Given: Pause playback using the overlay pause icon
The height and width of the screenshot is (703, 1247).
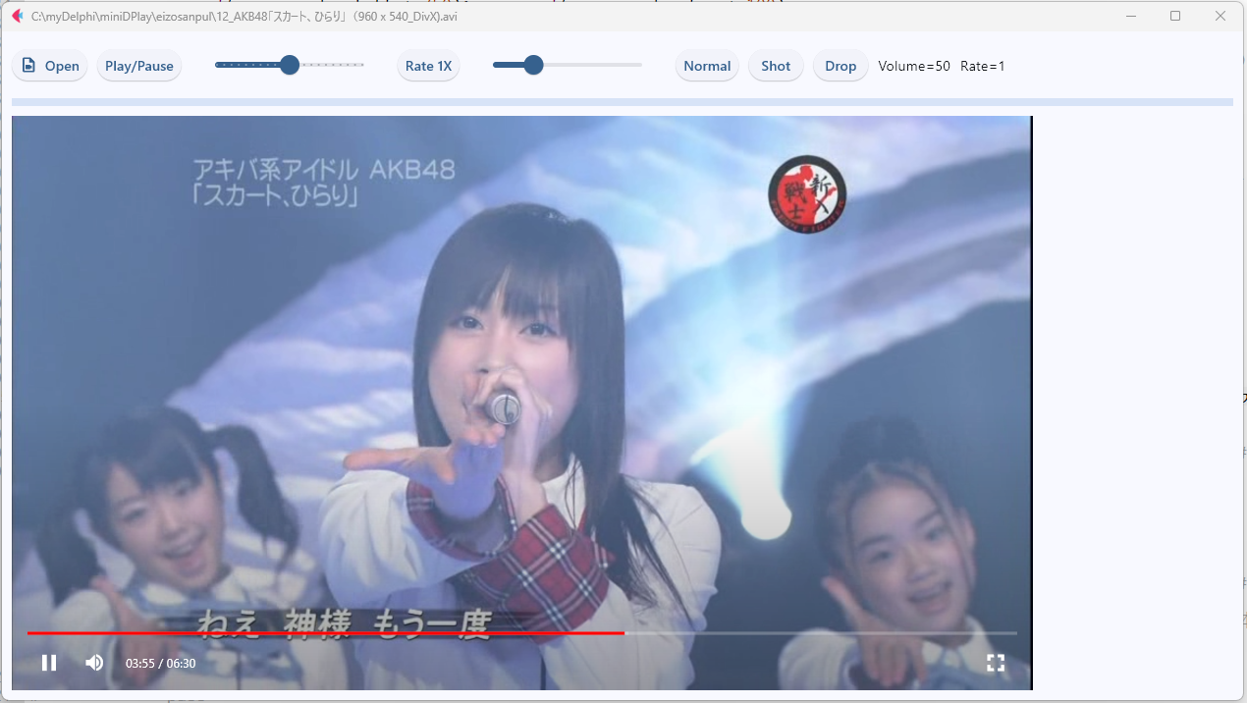Looking at the screenshot, I should coord(49,663).
